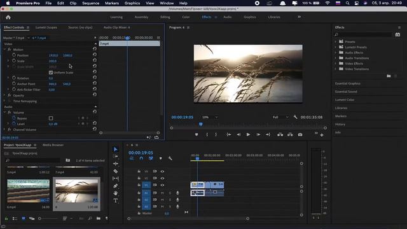Open the Markers menu

tap(112, 3)
